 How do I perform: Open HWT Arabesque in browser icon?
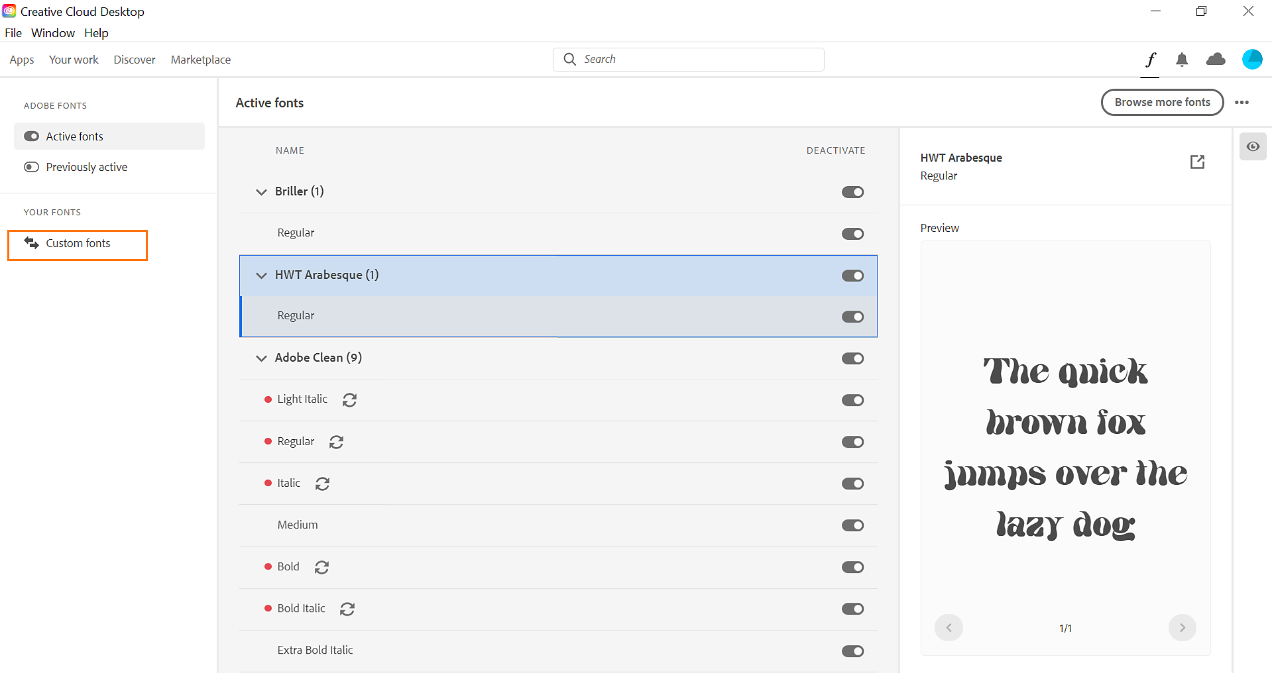[1197, 162]
